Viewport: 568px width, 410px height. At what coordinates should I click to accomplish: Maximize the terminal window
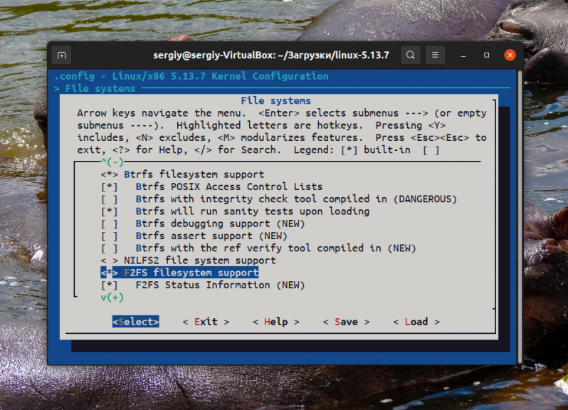[x=486, y=55]
